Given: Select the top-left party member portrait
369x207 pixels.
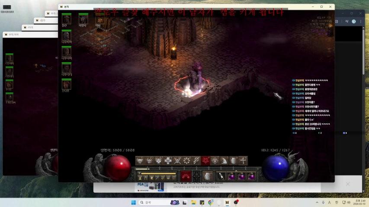Looking at the screenshot, I should [x=66, y=19].
